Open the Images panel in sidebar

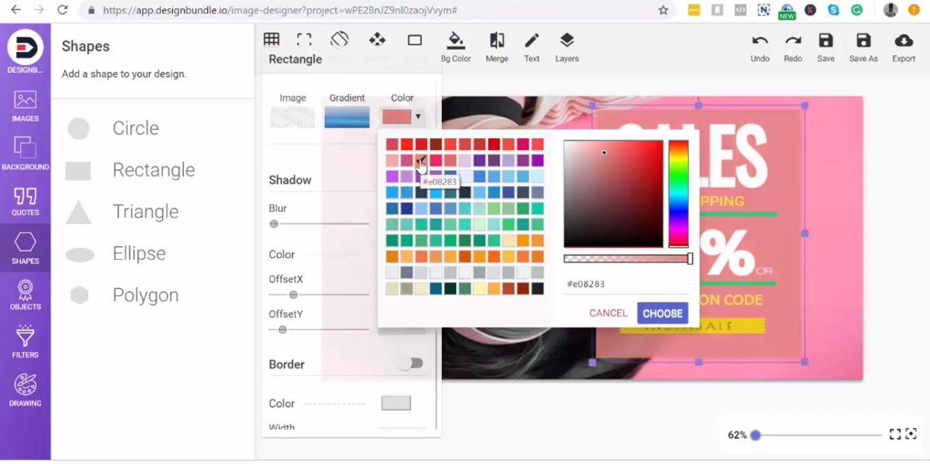[25, 106]
